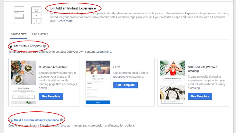Open Learn More link under Instant Experience description
Viewport: 236px width, 133px height.
[x=65, y=21]
